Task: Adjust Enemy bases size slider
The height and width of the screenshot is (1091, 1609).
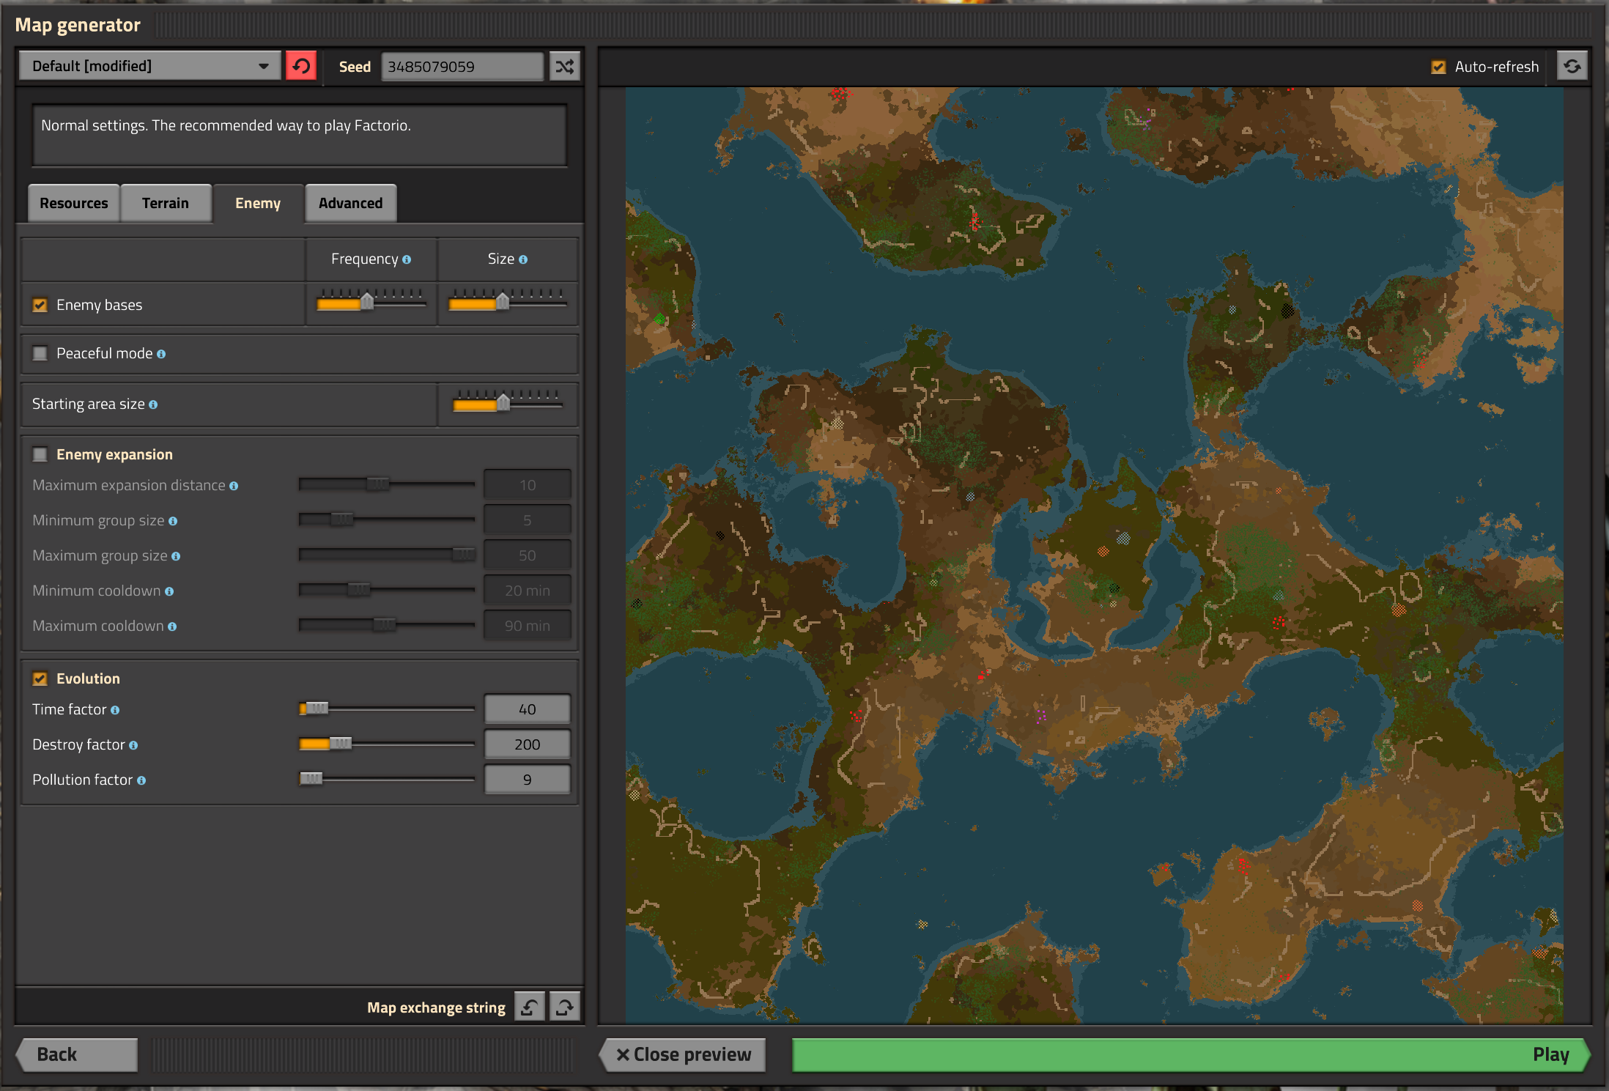Action: click(507, 300)
